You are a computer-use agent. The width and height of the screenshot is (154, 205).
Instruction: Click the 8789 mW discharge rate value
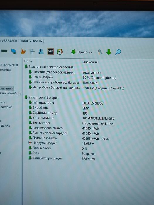pos(88,159)
